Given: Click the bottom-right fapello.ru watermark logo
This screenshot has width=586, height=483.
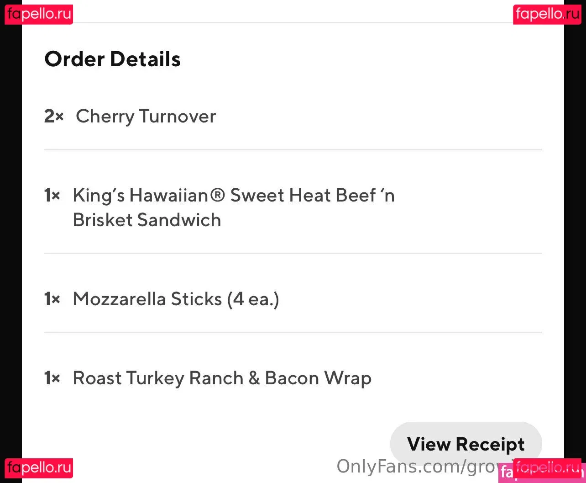Looking at the screenshot, I should (547, 468).
